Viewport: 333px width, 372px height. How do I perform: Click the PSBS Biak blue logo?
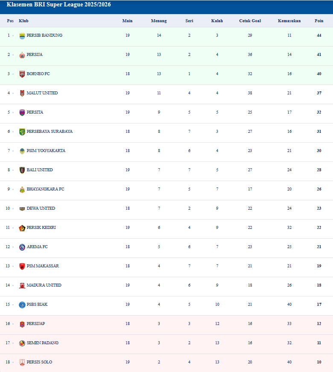(x=22, y=305)
